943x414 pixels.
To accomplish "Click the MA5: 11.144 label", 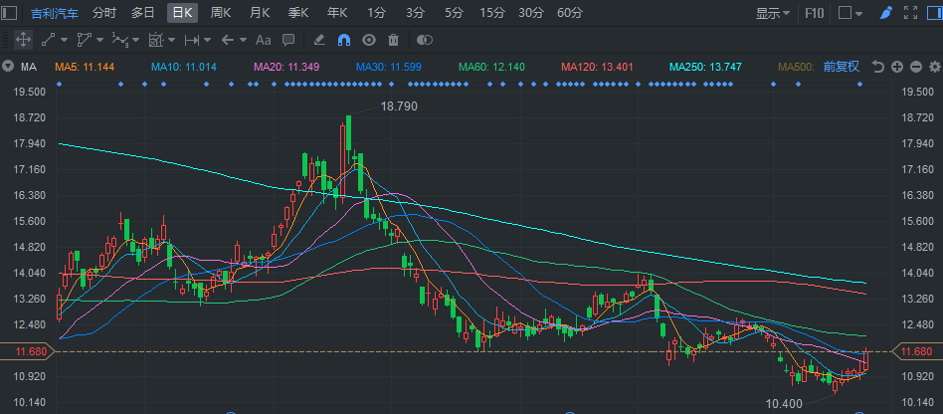I will pos(85,67).
